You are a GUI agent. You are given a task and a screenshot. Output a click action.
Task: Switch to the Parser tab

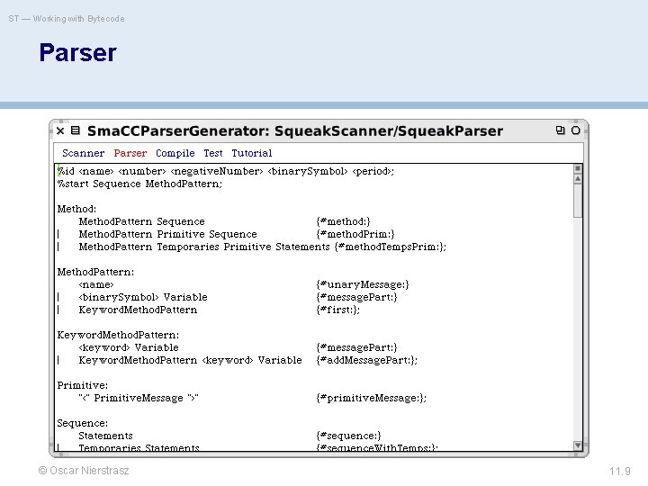pos(130,153)
